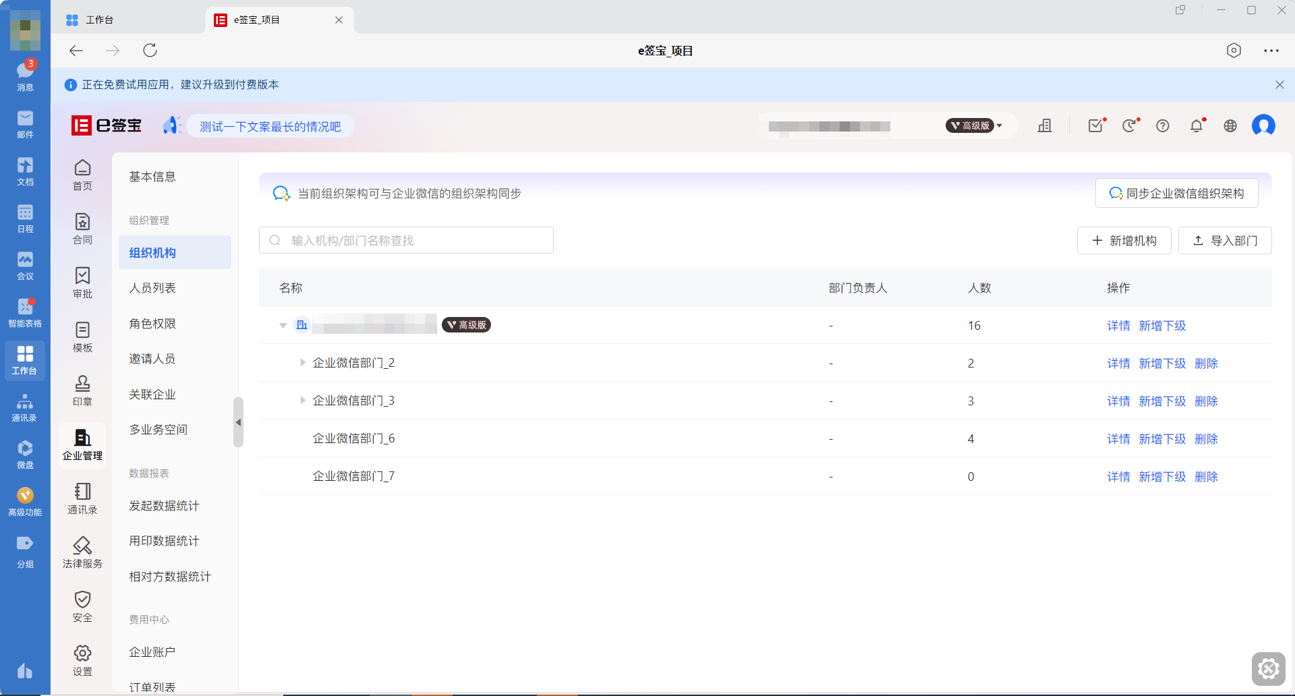Collapse the left submenu panel

click(x=238, y=422)
